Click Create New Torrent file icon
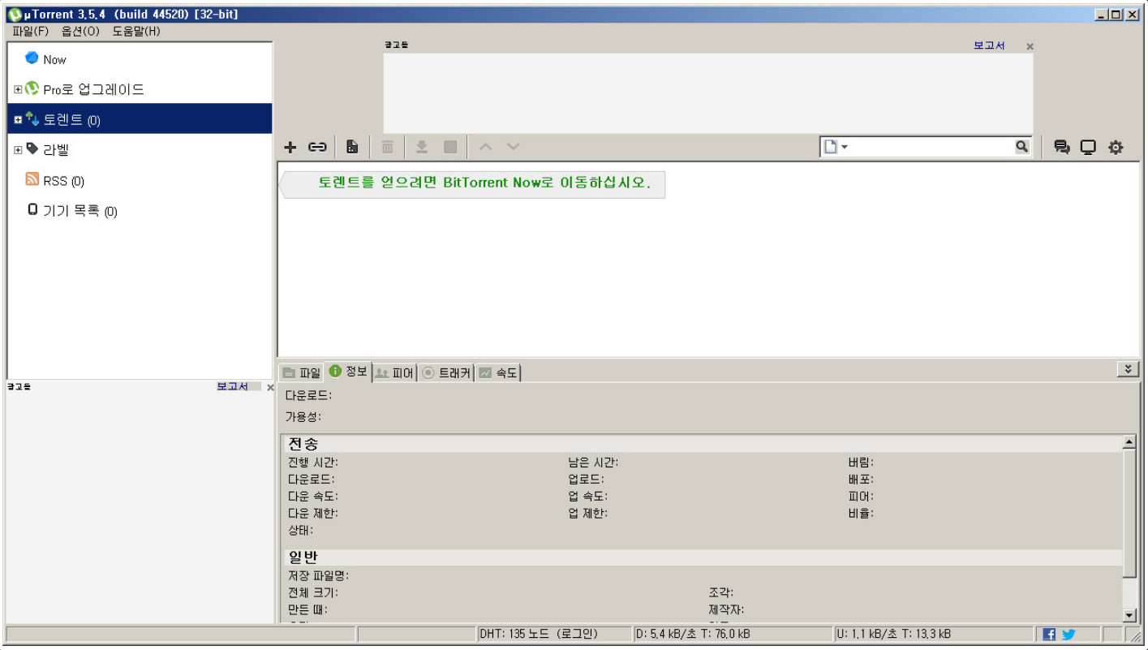The width and height of the screenshot is (1148, 650). click(x=352, y=147)
